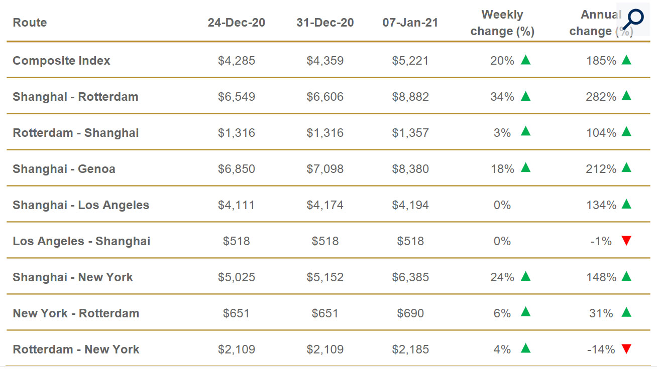Click green annual arrow for Shanghai - Los Angeles
This screenshot has height=371, width=657.
pos(626,205)
